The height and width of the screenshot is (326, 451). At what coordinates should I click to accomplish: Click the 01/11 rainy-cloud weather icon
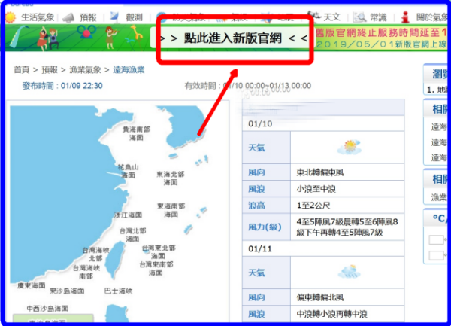(x=350, y=272)
